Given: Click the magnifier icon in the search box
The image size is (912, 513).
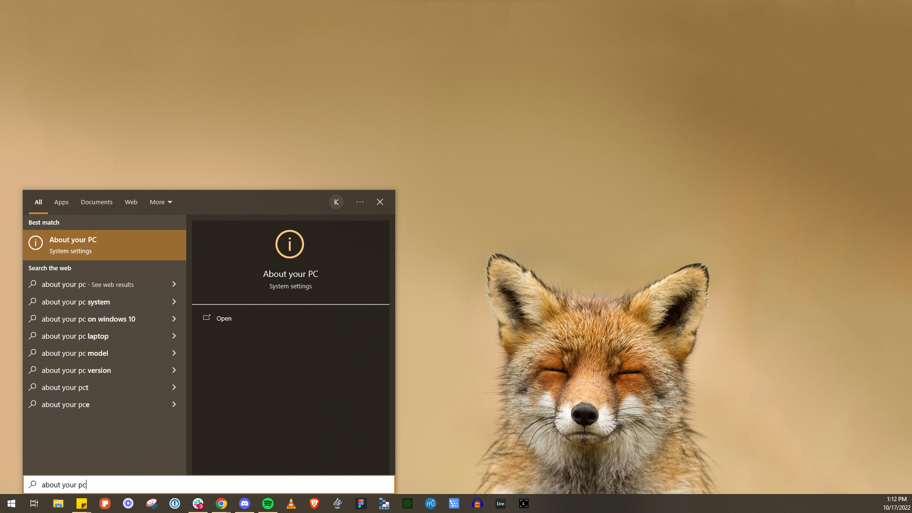Looking at the screenshot, I should (x=32, y=484).
